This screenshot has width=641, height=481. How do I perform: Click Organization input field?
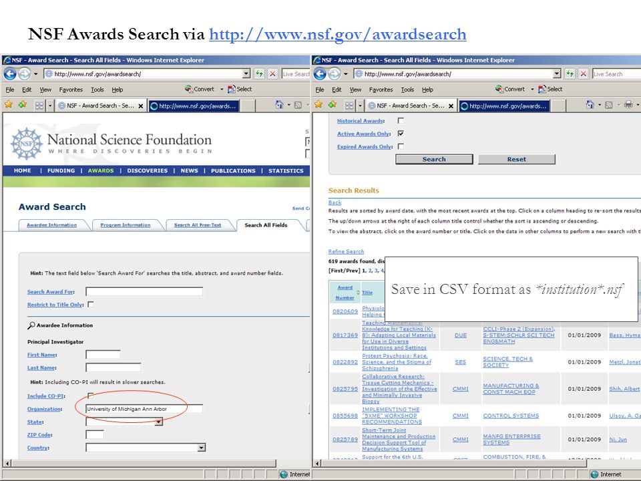click(144, 409)
